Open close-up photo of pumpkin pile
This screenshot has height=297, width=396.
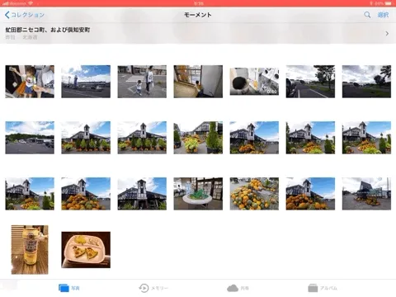(x=254, y=194)
